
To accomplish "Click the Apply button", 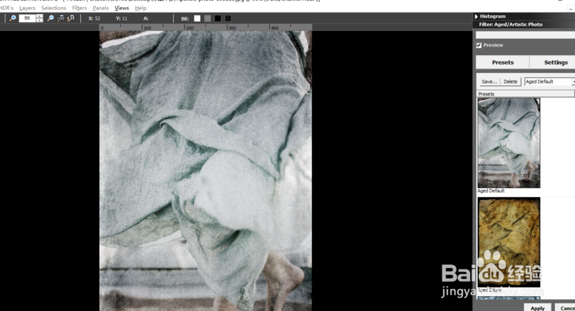I will click(538, 308).
